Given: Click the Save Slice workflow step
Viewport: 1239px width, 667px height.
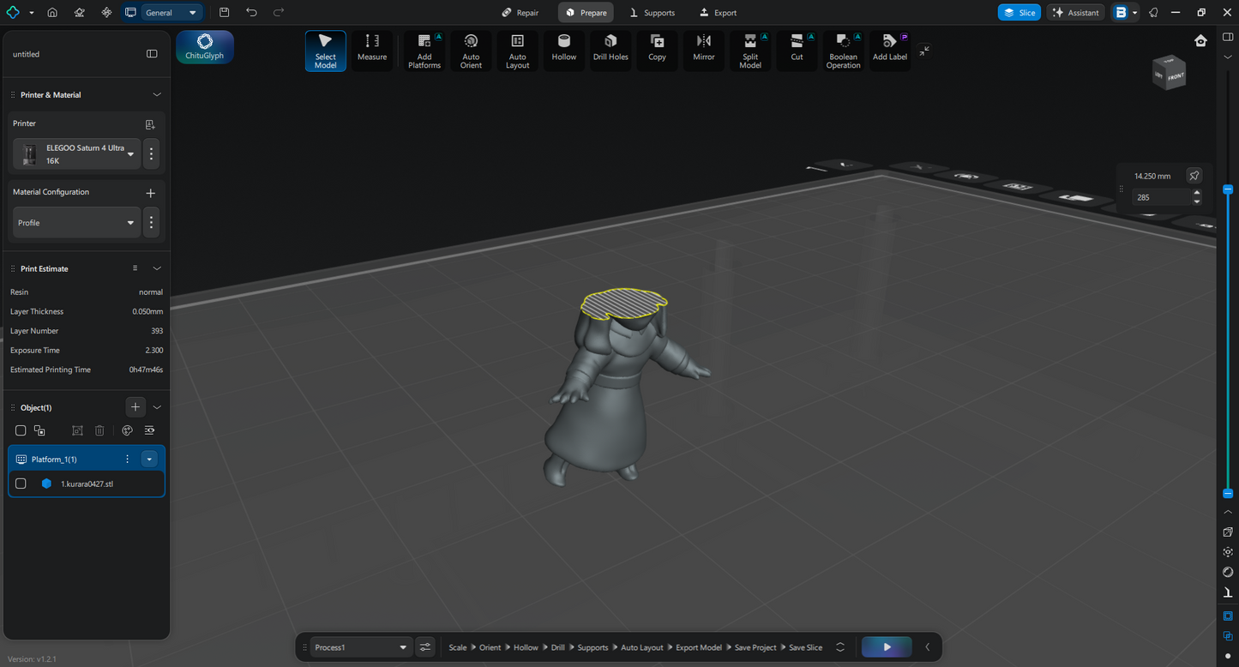Looking at the screenshot, I should pyautogui.click(x=805, y=647).
